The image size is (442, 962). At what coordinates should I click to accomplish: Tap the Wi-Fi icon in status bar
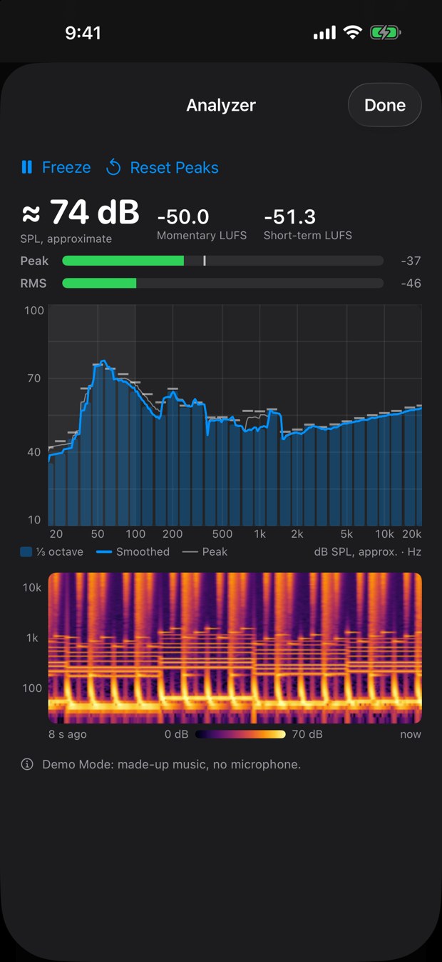coord(352,32)
